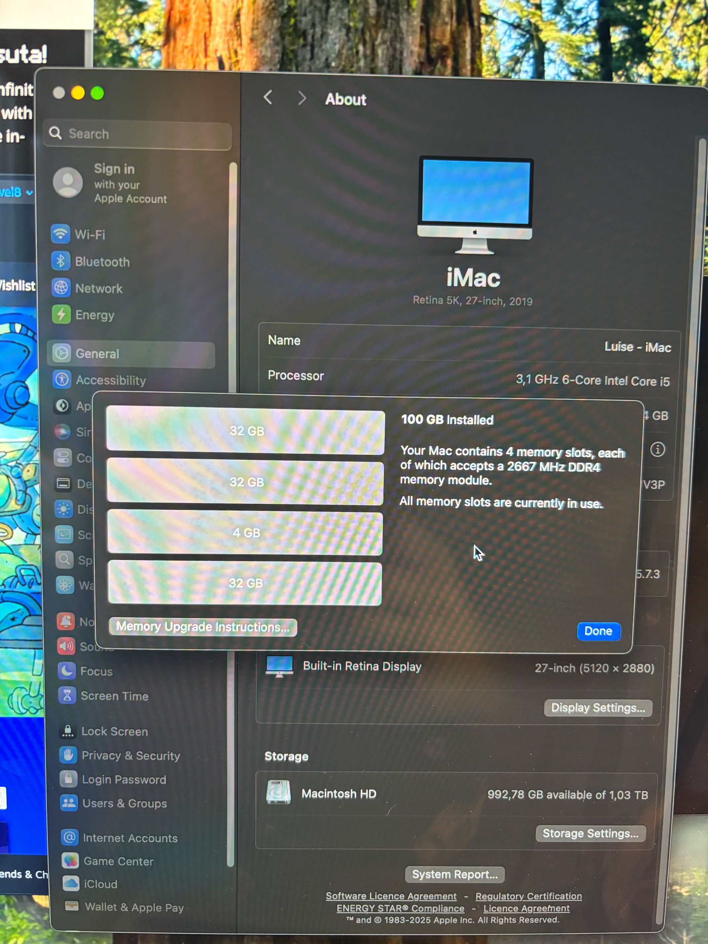Select the Network globe icon
The image size is (708, 944).
[61, 288]
